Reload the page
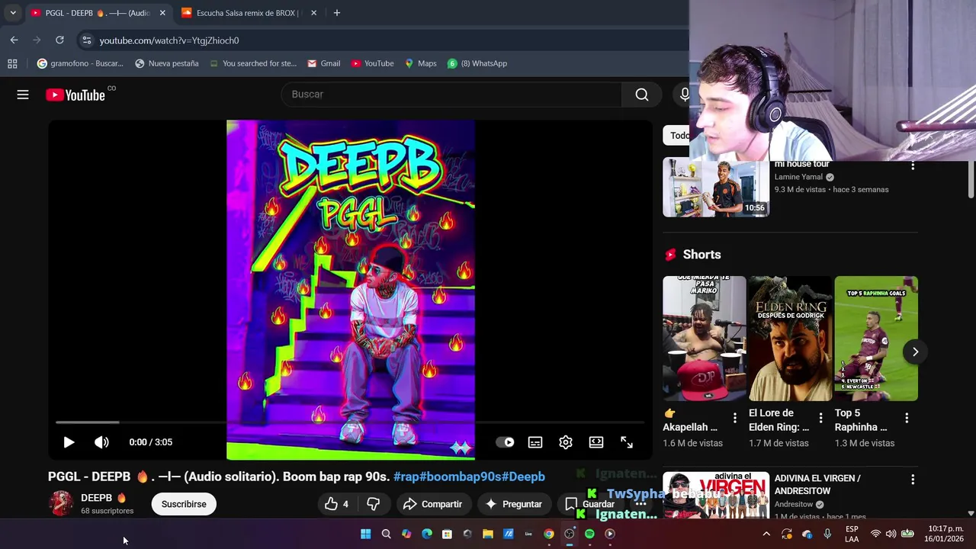Image resolution: width=976 pixels, height=549 pixels. (59, 40)
